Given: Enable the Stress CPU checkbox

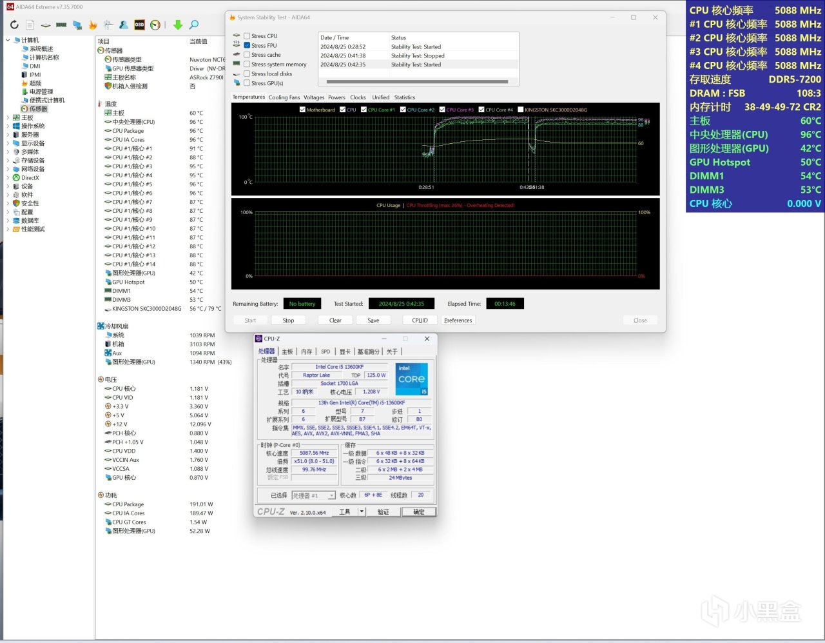Looking at the screenshot, I should (247, 36).
